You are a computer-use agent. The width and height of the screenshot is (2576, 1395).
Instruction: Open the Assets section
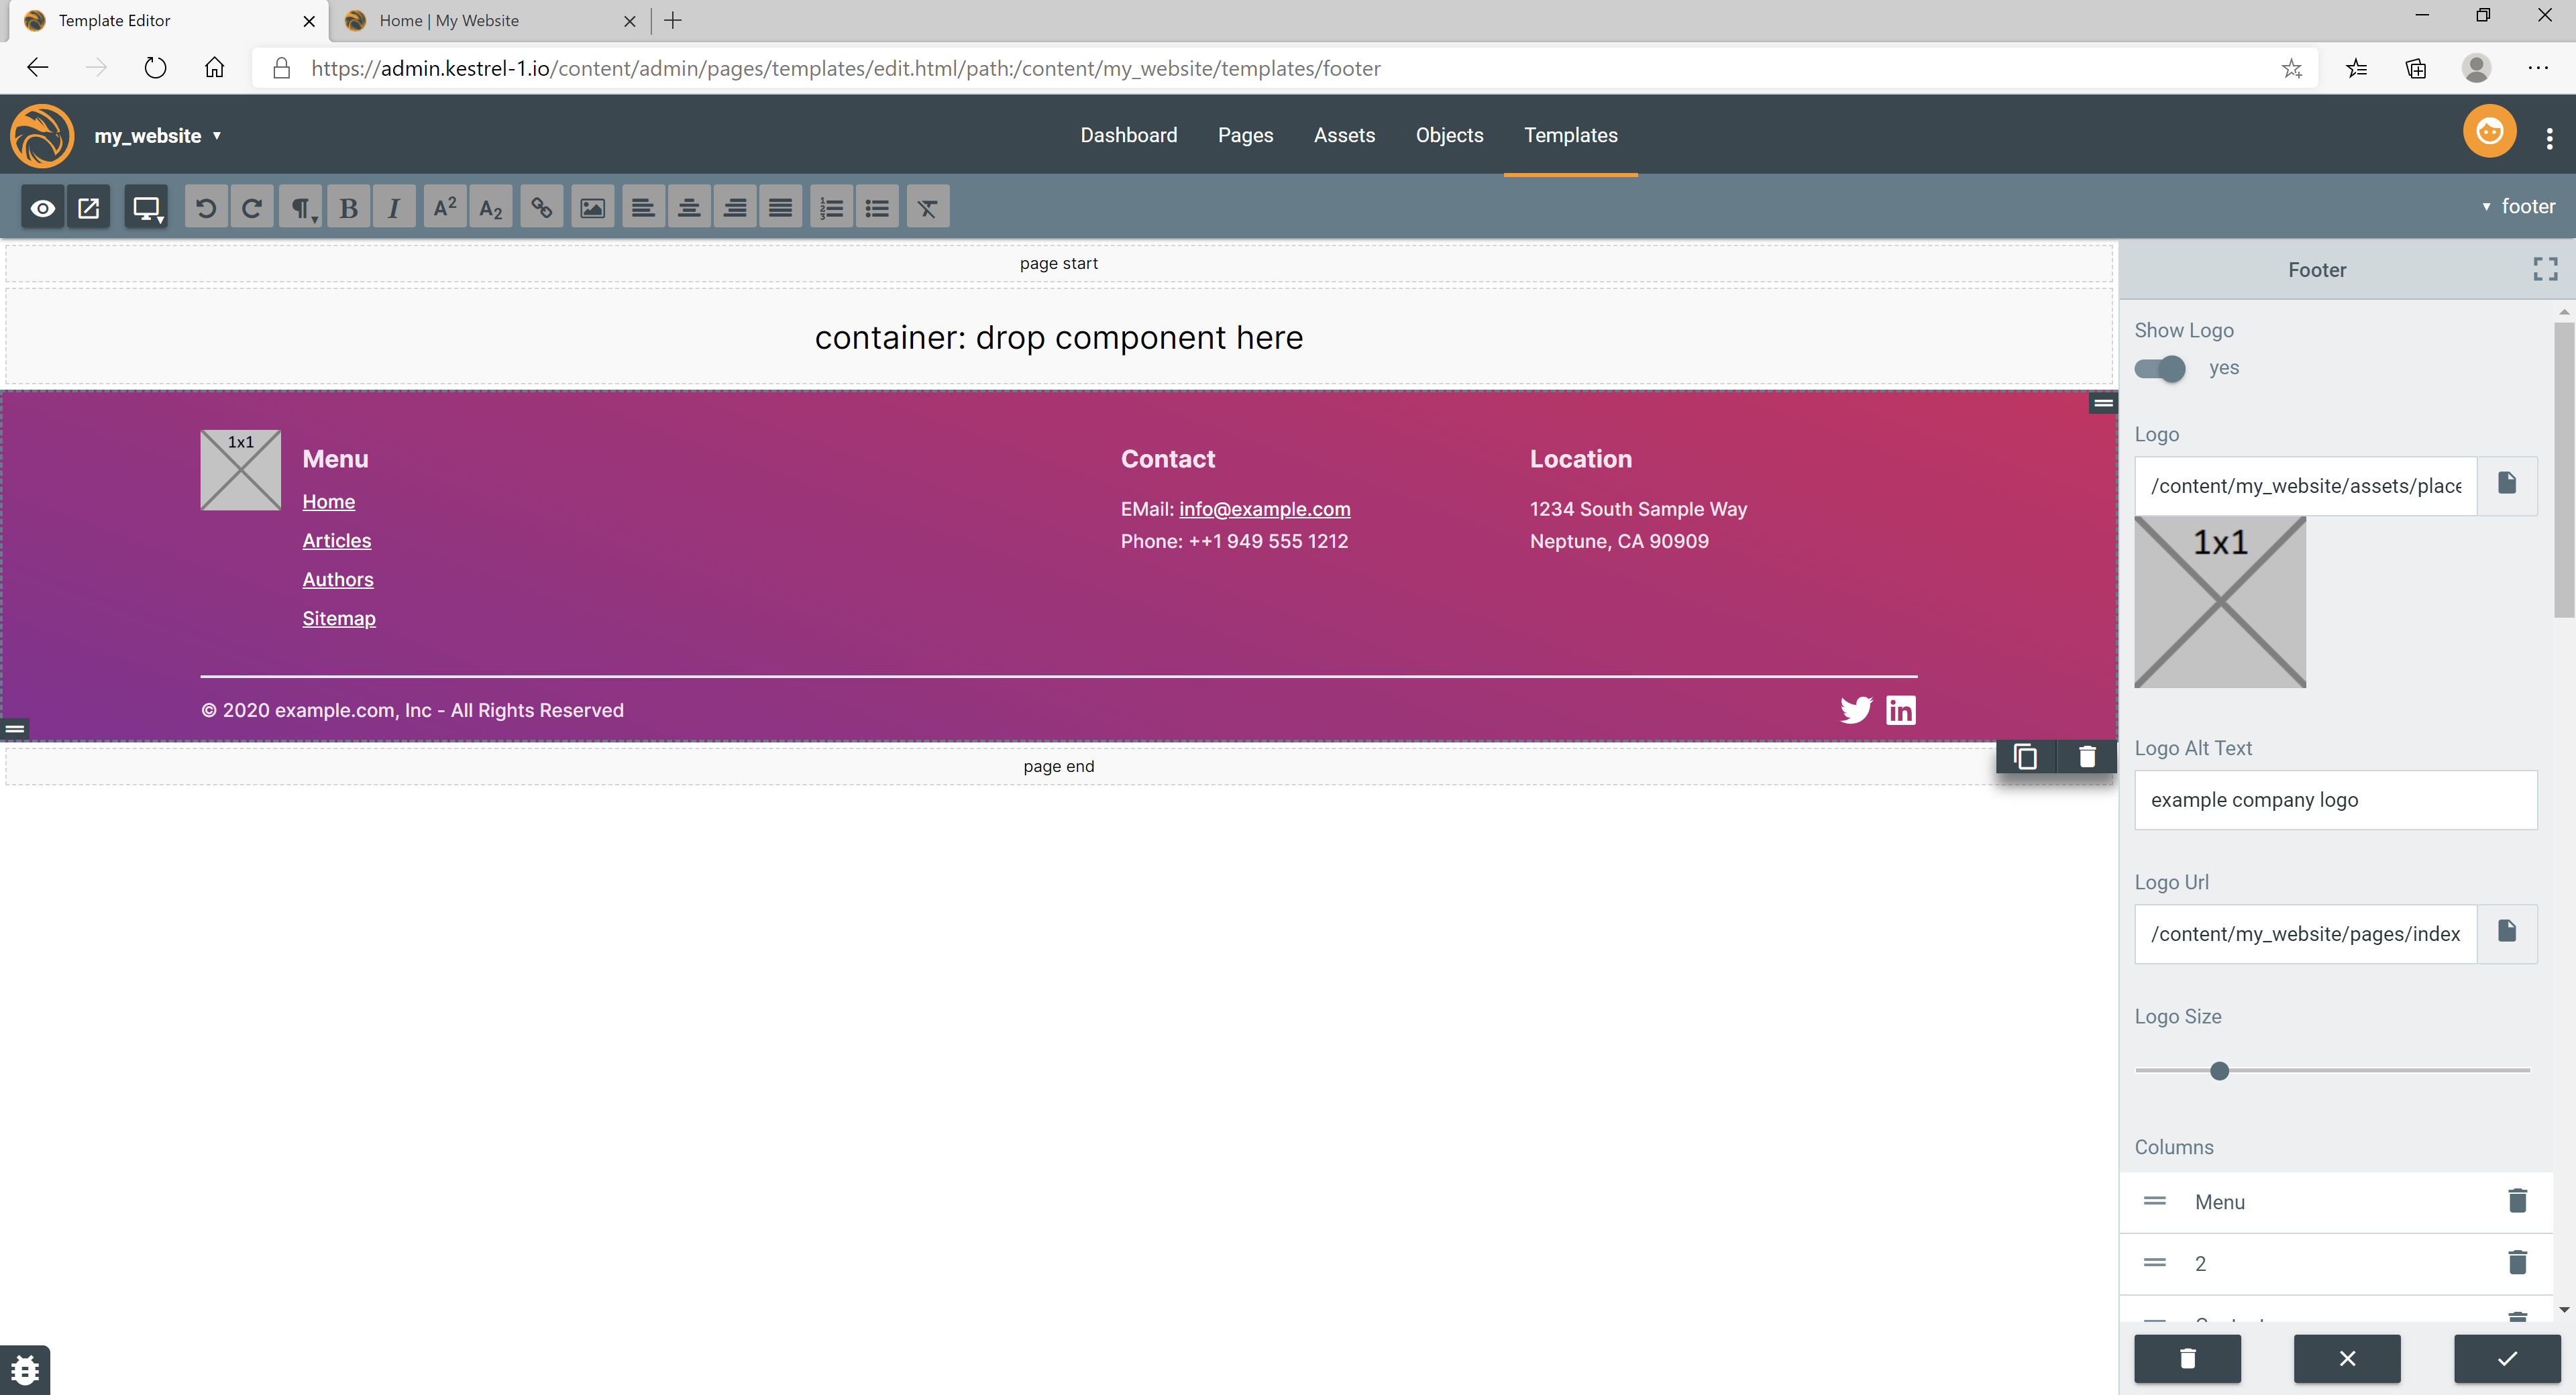(1344, 135)
